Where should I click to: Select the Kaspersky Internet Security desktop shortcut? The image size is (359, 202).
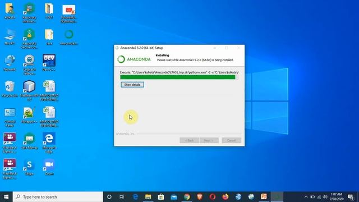click(x=29, y=13)
